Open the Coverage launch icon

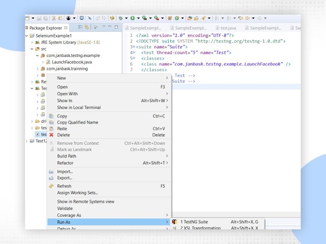(x=144, y=18)
